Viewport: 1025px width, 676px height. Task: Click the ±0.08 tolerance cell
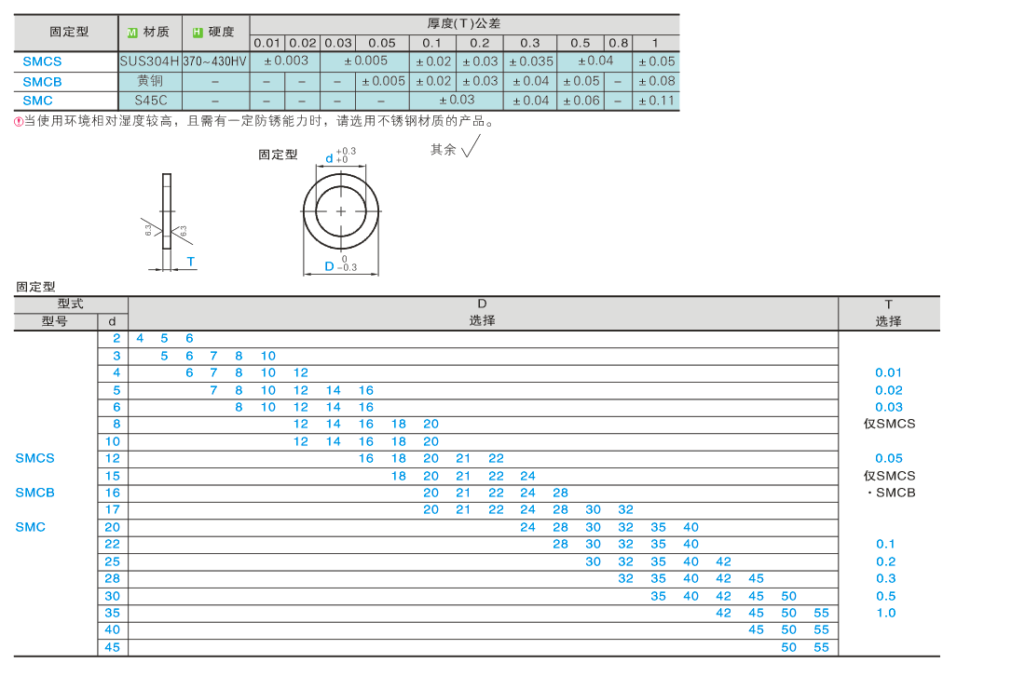(656, 81)
